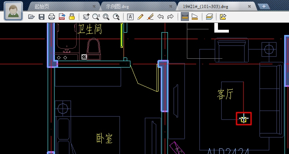The width and height of the screenshot is (289, 154).
Task: Toggle the linear measure ruler tool
Action: [185, 17]
